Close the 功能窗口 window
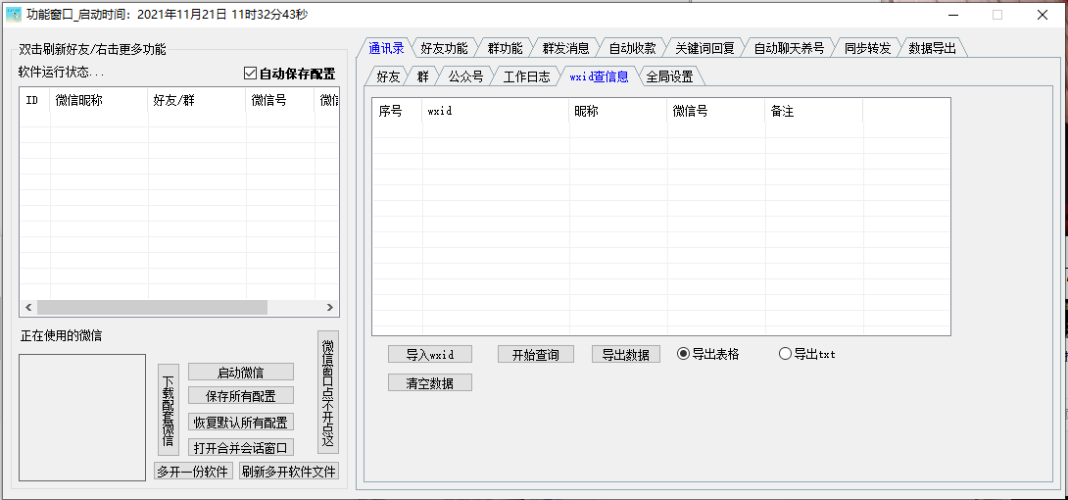 point(1043,15)
